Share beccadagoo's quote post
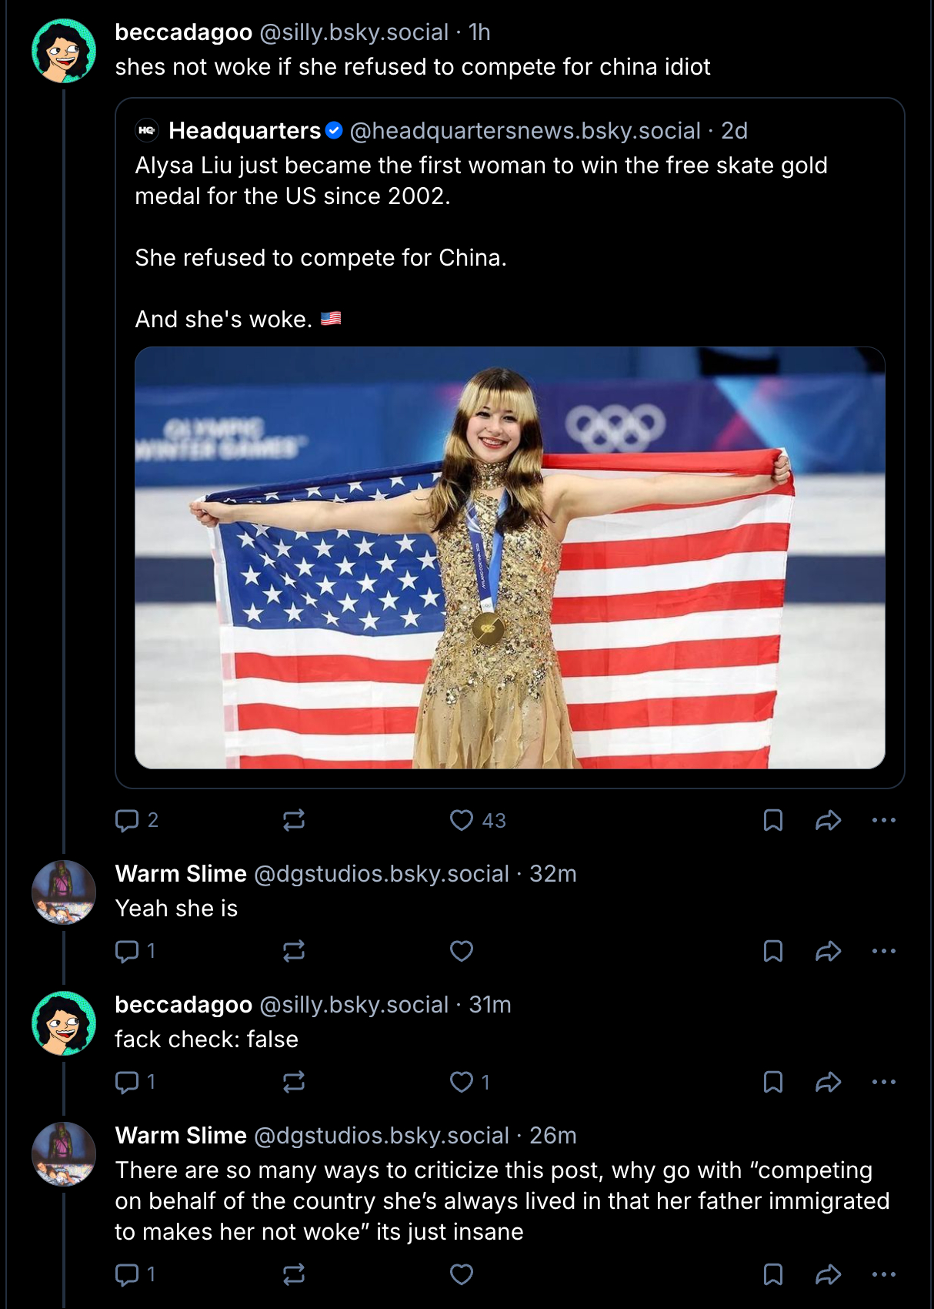The height and width of the screenshot is (1309, 934). [x=828, y=820]
